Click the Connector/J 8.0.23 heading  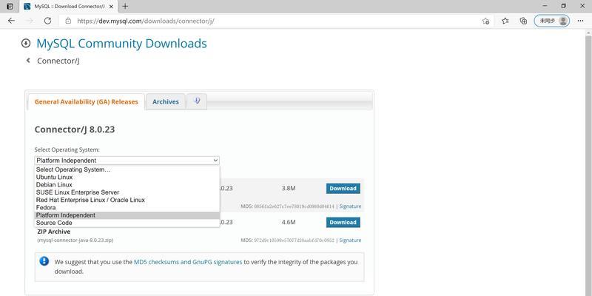tap(75, 129)
